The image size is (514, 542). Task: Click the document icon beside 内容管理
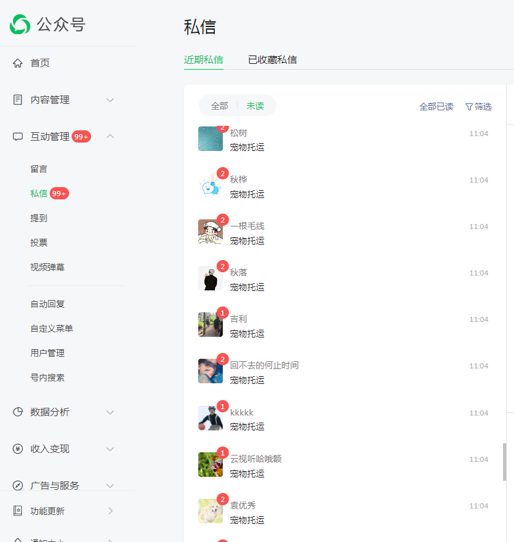click(17, 99)
